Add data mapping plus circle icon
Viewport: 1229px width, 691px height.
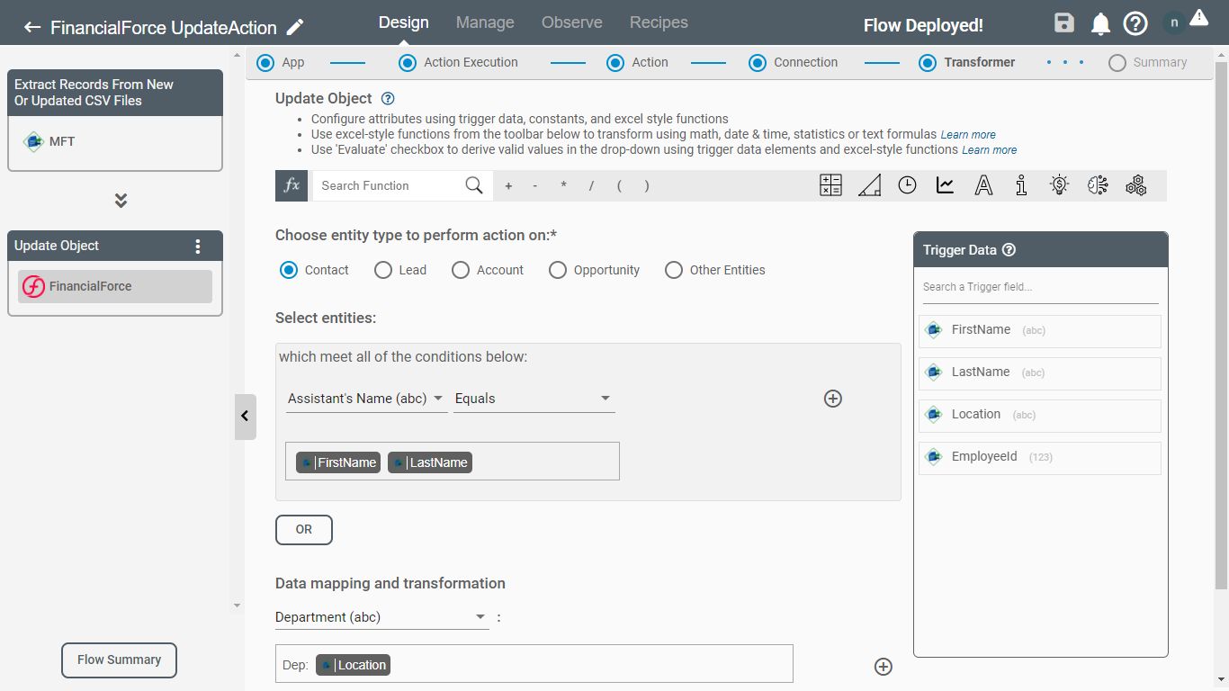coord(884,667)
